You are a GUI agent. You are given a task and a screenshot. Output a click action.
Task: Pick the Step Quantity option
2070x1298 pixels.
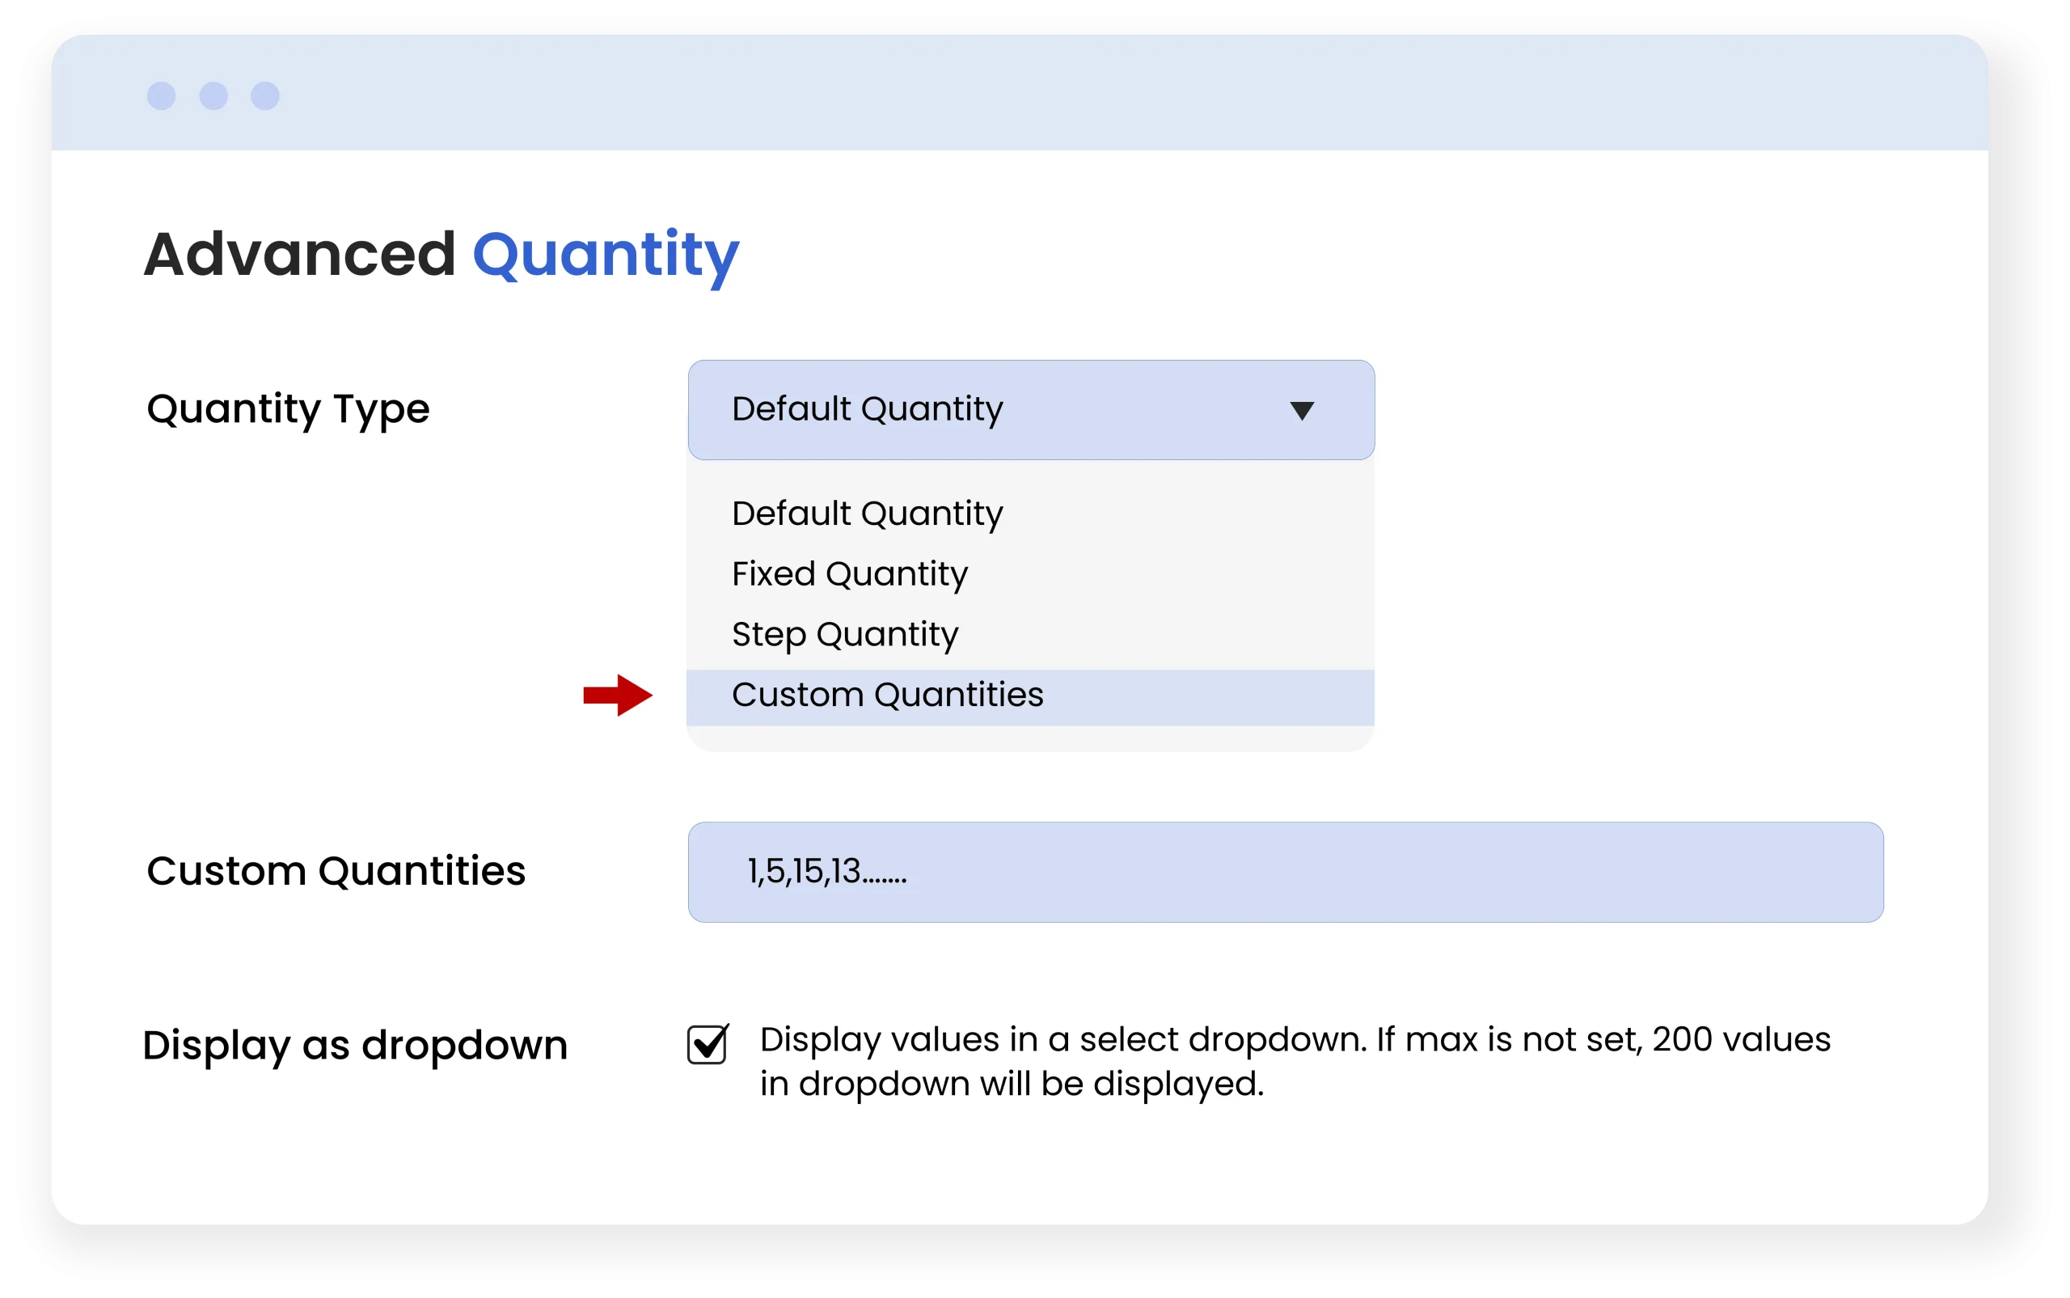(x=844, y=634)
